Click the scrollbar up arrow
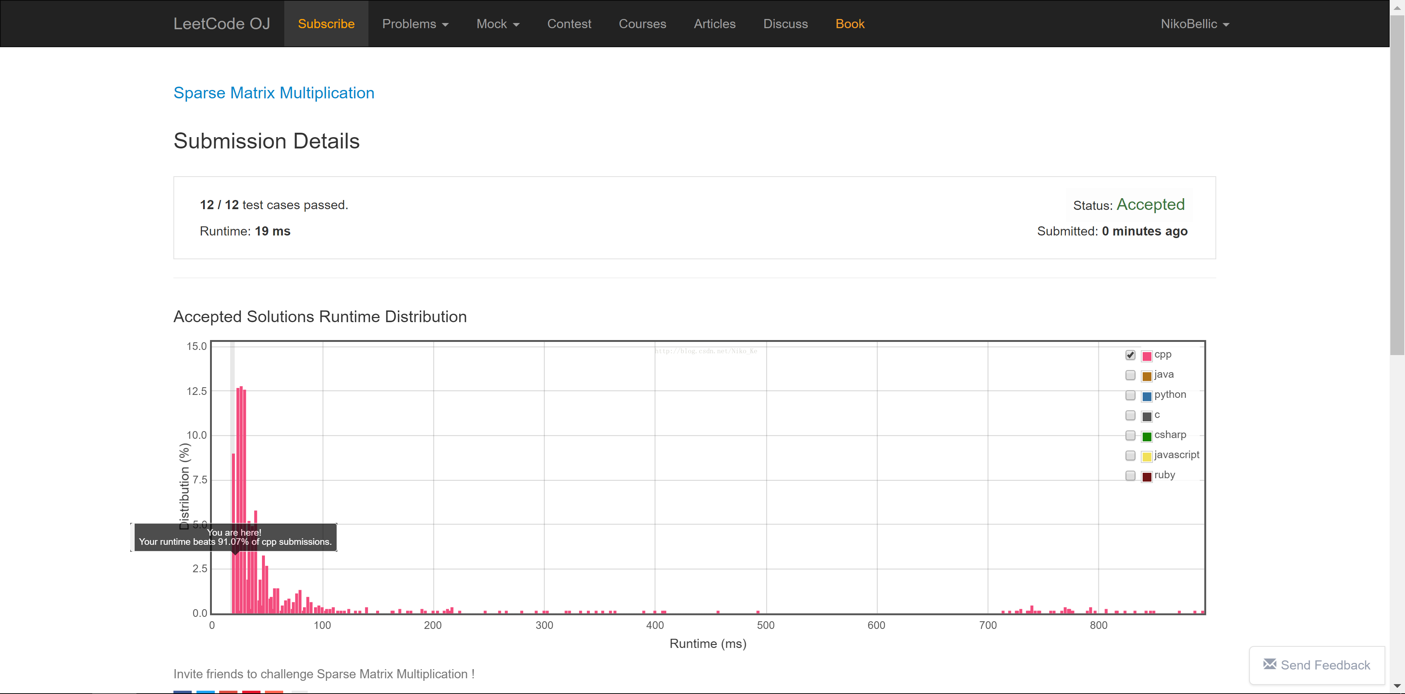This screenshot has height=694, width=1405. coord(1397,8)
